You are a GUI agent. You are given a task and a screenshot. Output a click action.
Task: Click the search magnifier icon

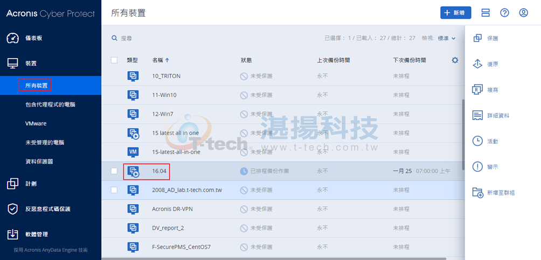tap(115, 38)
